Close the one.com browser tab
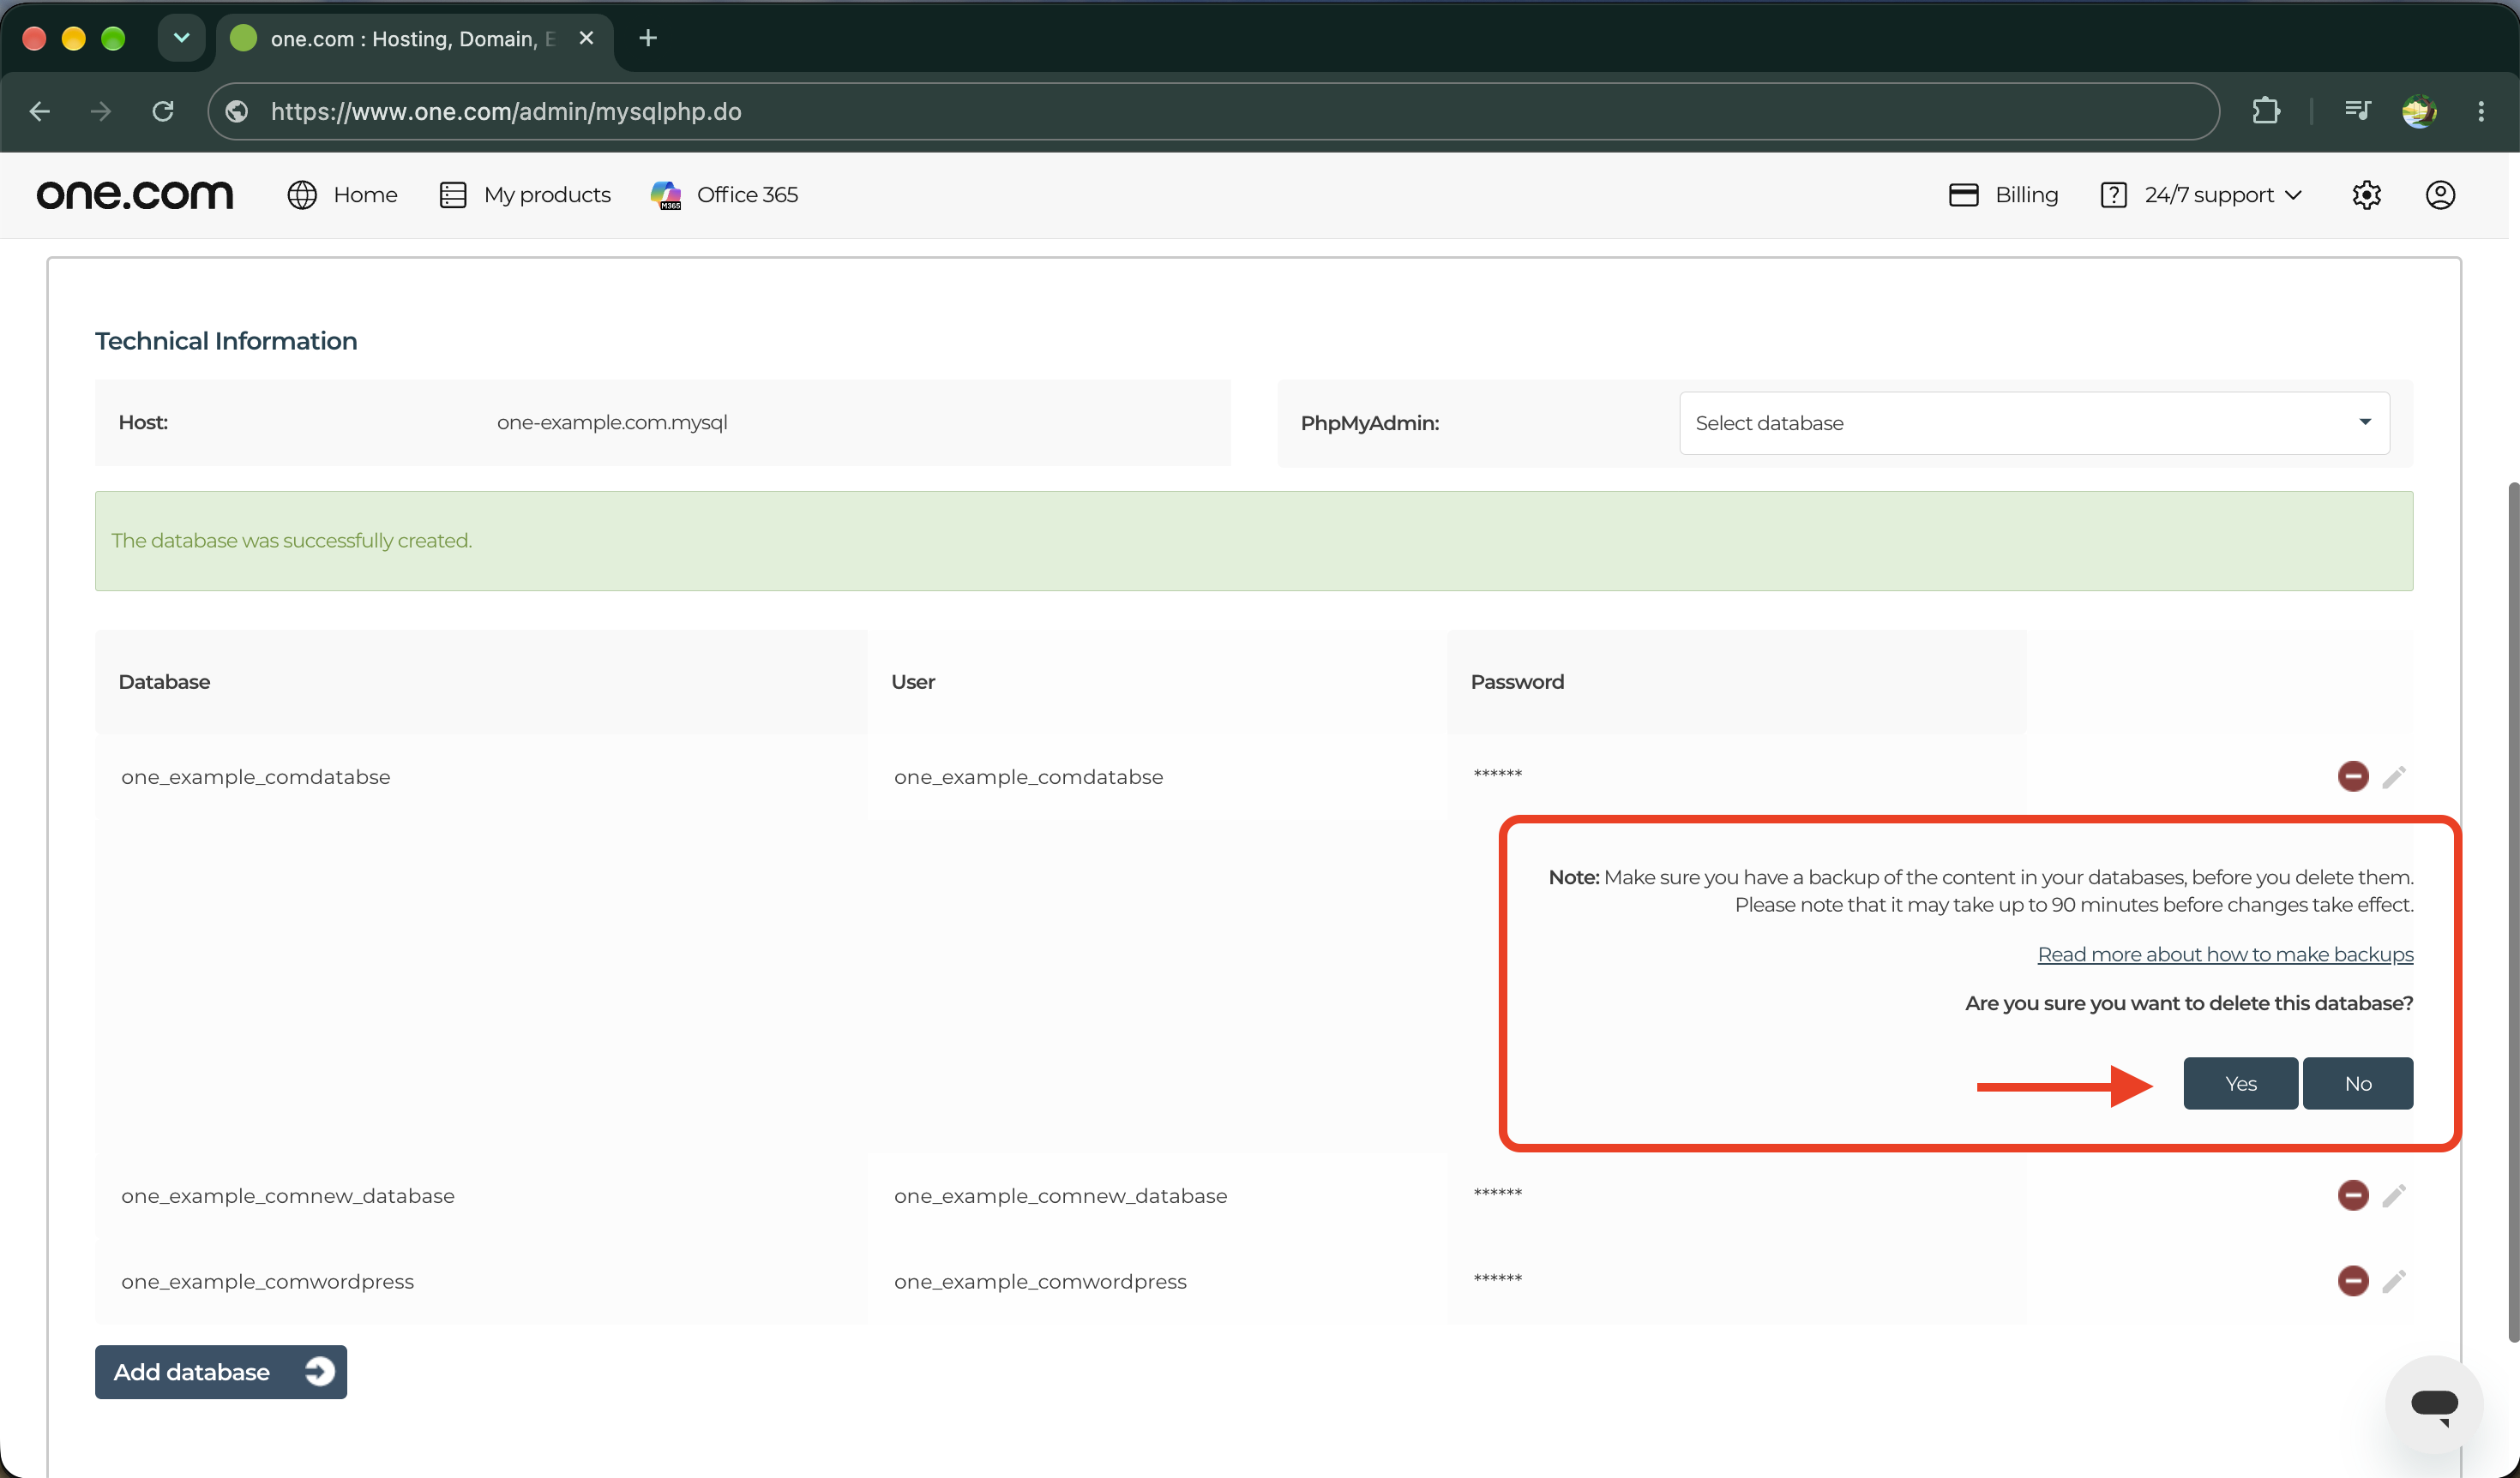2520x1478 pixels. coord(587,38)
